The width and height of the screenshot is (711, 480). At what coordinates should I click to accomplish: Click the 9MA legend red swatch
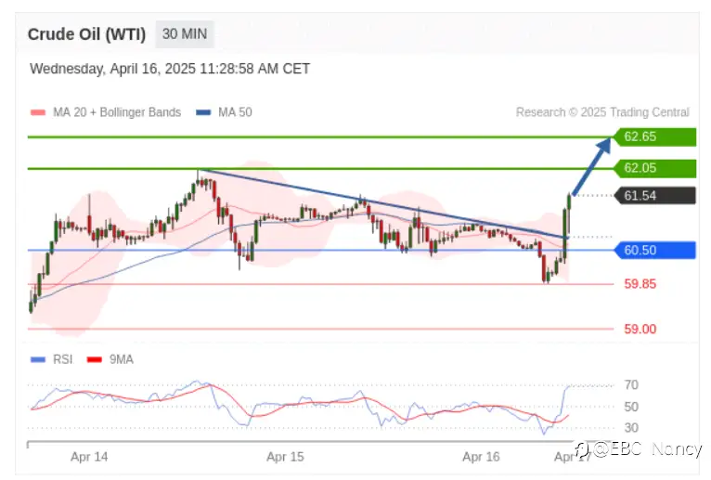(95, 360)
